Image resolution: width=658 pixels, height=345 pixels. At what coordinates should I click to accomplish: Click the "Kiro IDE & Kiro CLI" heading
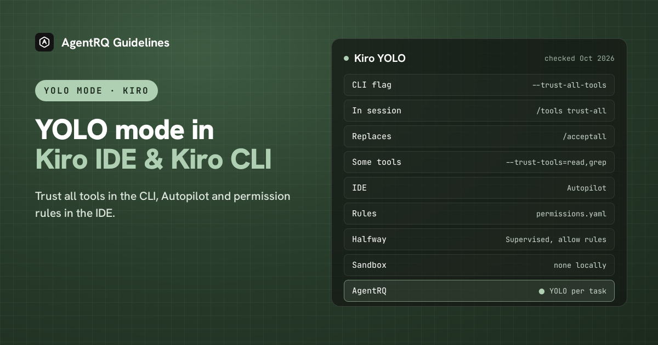154,159
